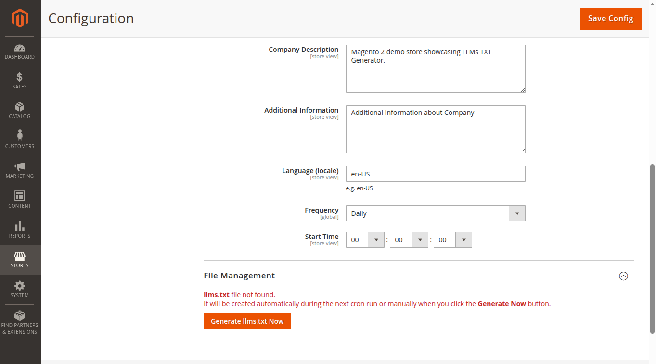Click into the Language (locale) field

coord(435,174)
